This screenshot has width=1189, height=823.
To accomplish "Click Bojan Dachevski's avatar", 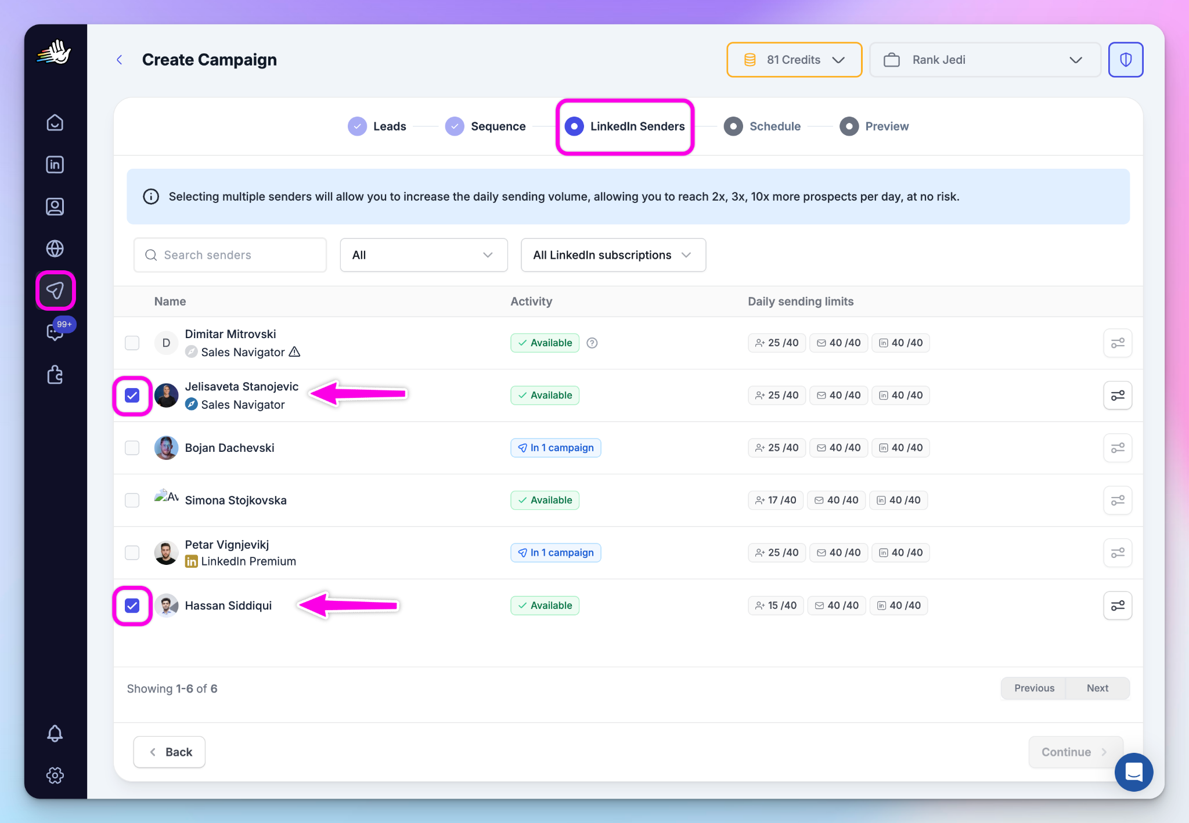I will (x=166, y=448).
